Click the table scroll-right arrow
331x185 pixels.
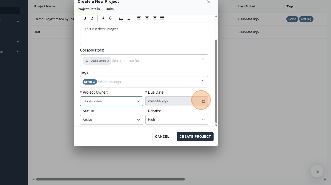(x=325, y=179)
